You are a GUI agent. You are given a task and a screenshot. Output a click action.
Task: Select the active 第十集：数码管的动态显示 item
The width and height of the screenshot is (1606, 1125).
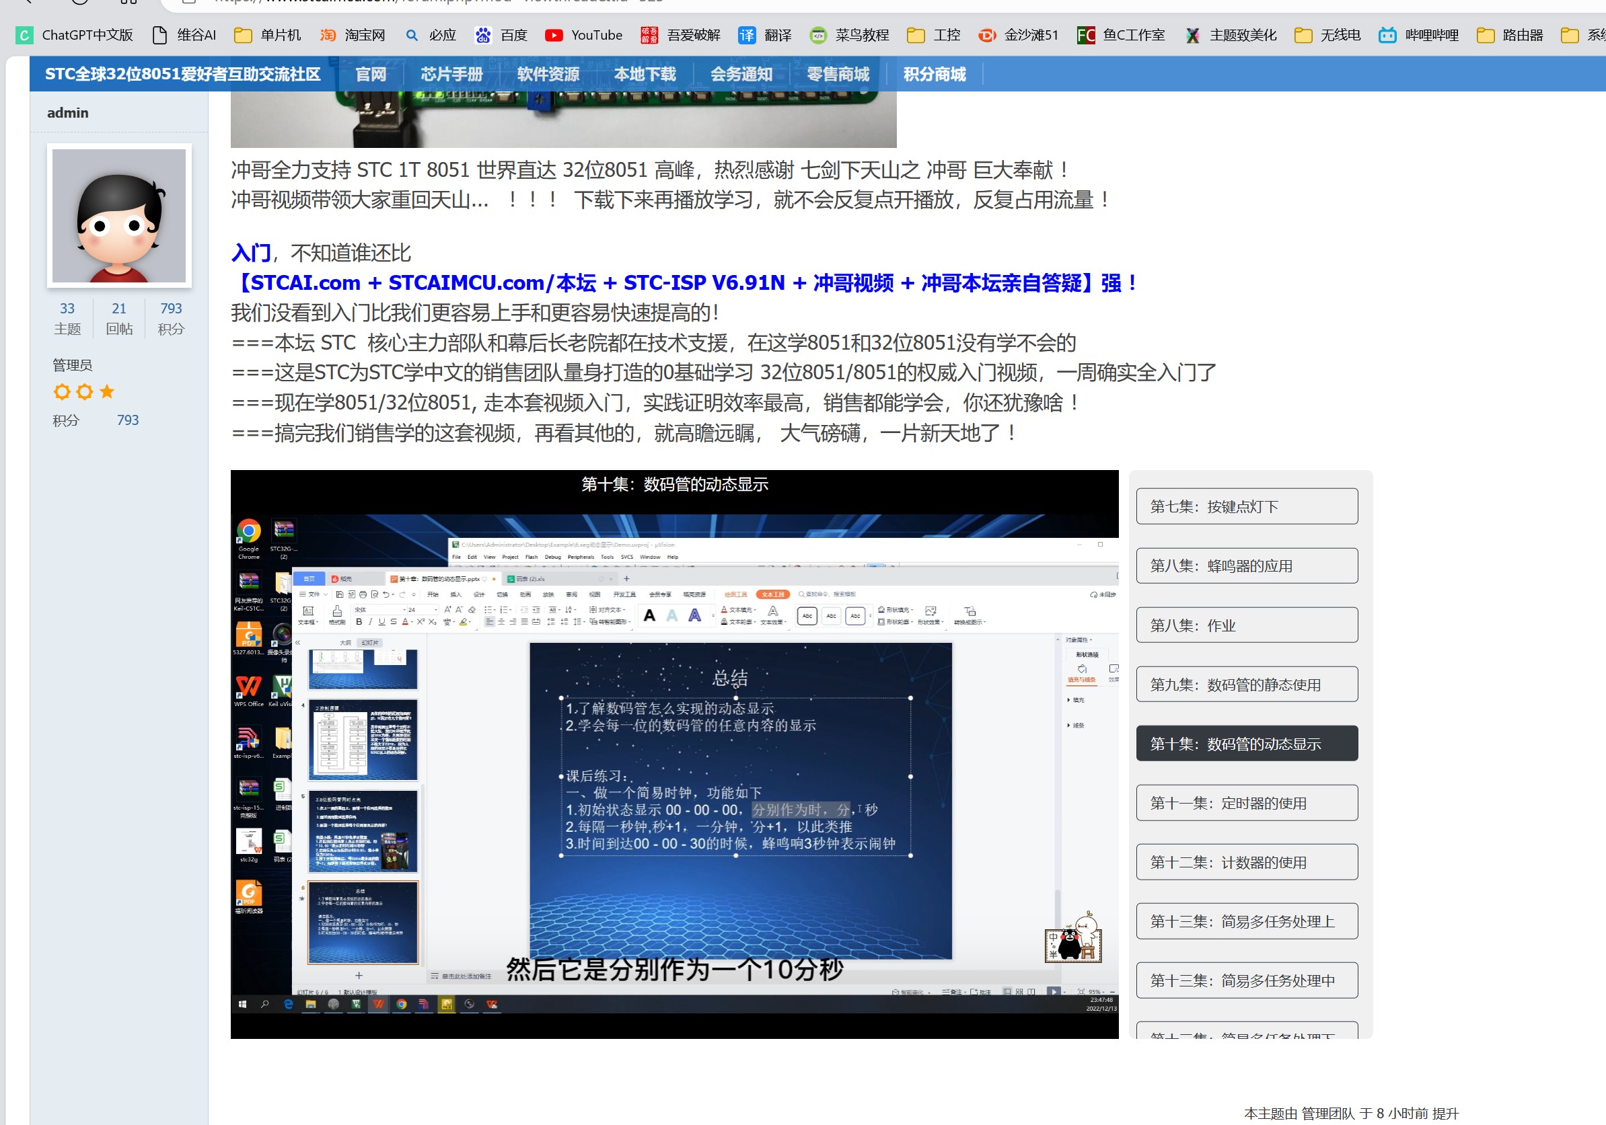tap(1247, 744)
